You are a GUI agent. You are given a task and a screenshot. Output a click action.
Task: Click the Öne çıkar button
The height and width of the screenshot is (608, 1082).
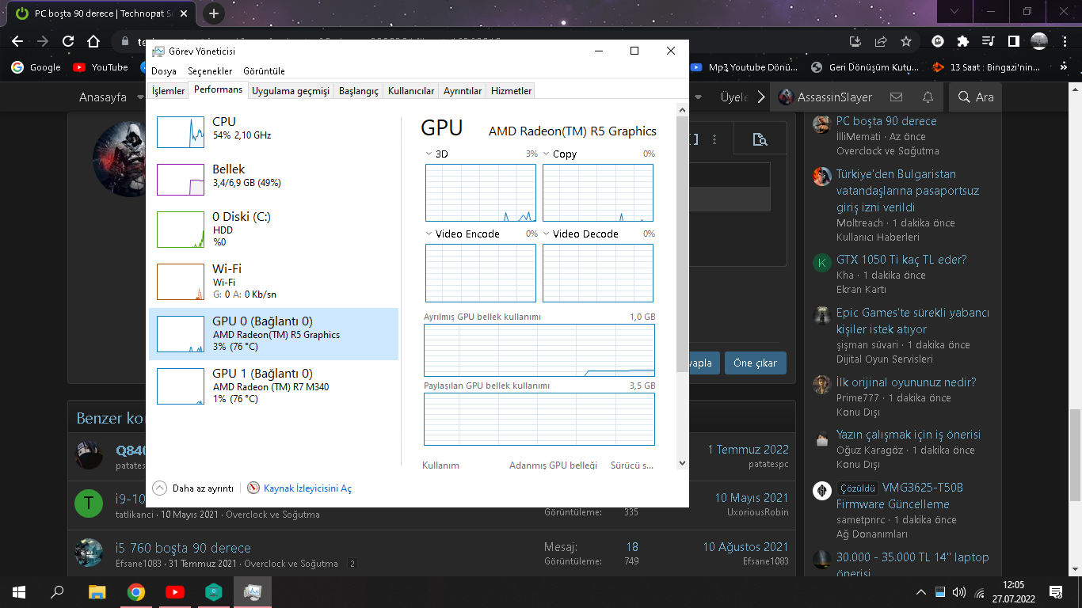pos(756,363)
